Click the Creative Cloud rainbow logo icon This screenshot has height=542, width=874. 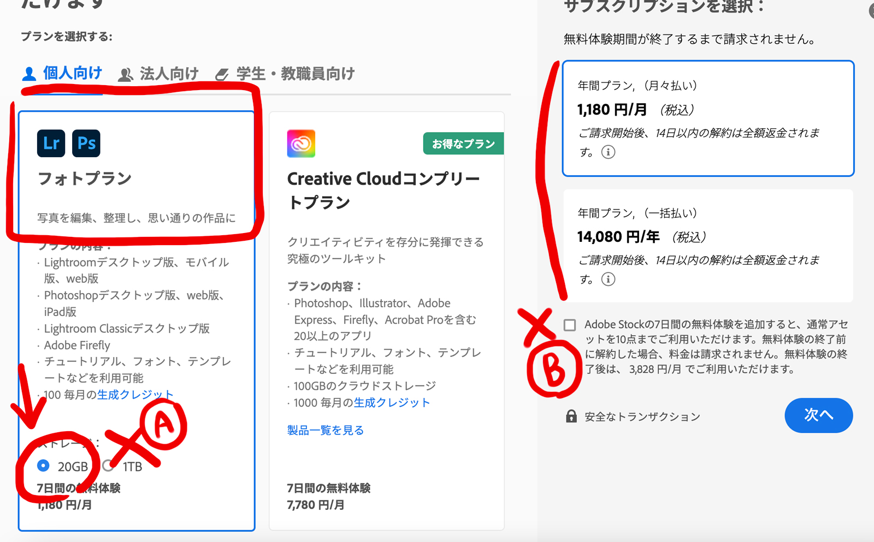[x=301, y=144]
